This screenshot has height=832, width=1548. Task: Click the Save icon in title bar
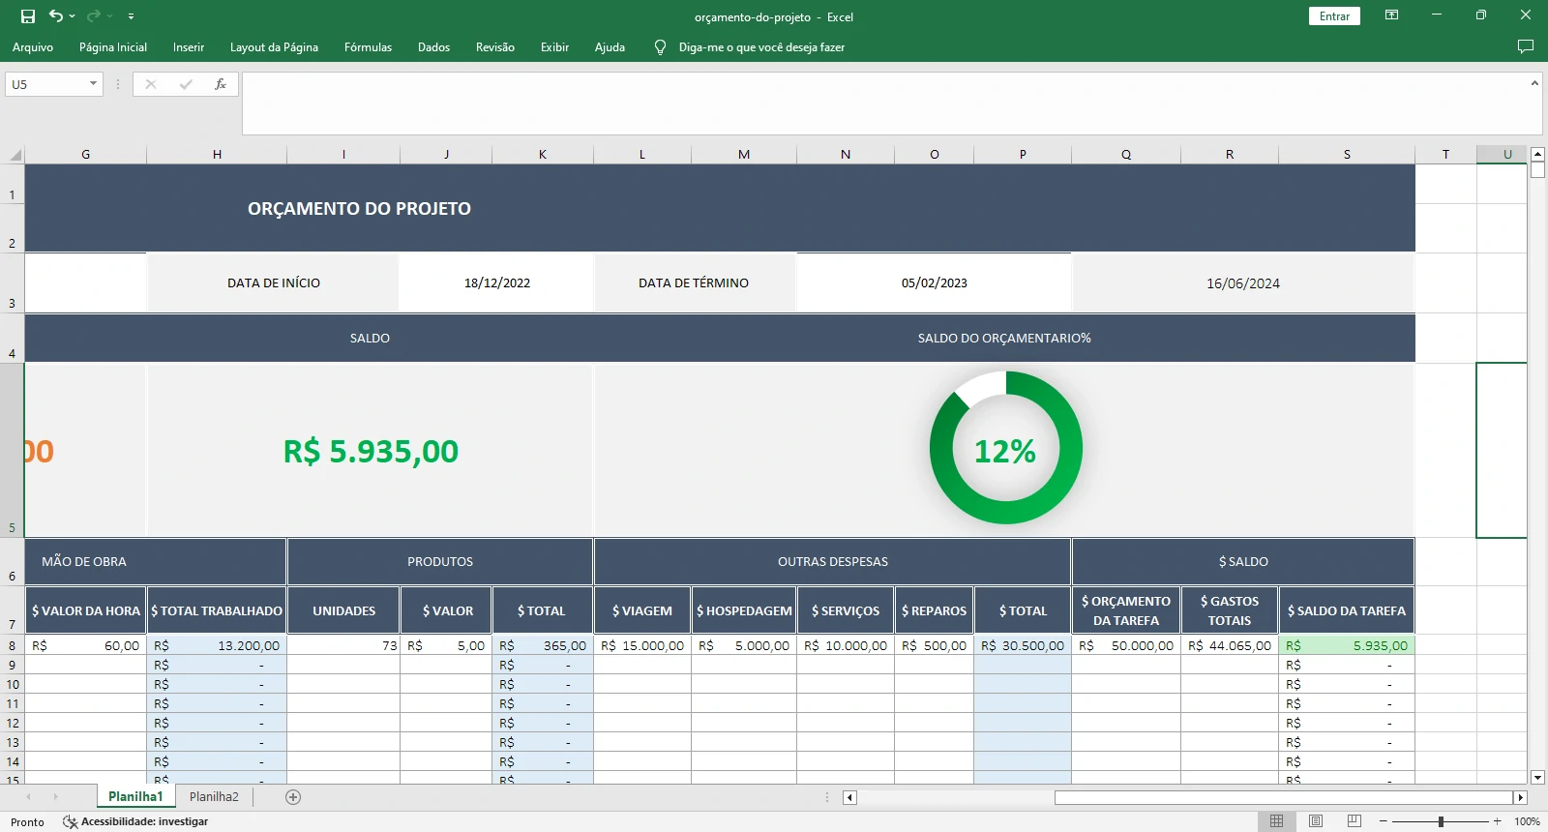28,16
